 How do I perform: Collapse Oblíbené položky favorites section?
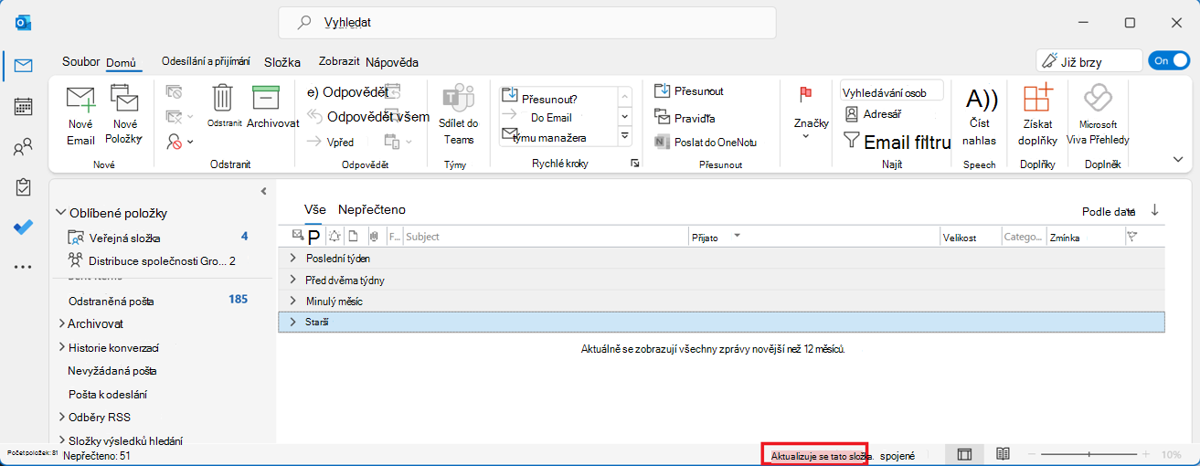[x=61, y=213]
